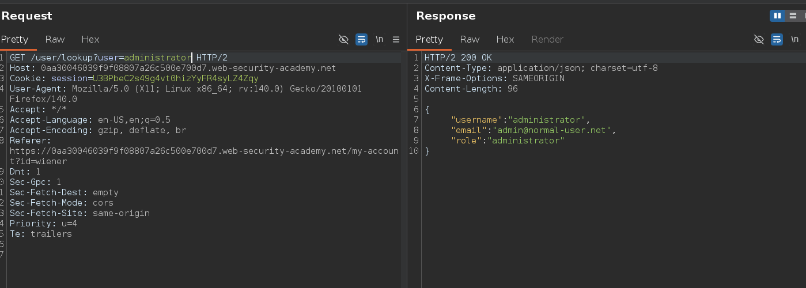Switch to the Request Hex tab
Image resolution: width=806 pixels, height=288 pixels.
pyautogui.click(x=90, y=39)
